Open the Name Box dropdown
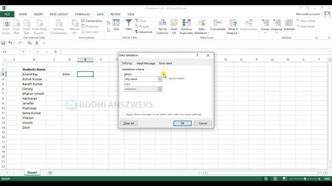The image size is (332, 186). tap(23, 52)
